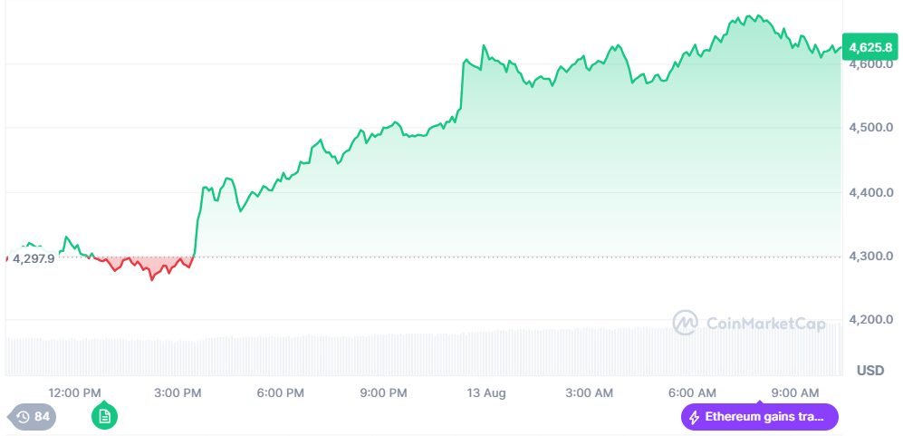Click the green 4,625.8 current price tag

[x=869, y=47]
